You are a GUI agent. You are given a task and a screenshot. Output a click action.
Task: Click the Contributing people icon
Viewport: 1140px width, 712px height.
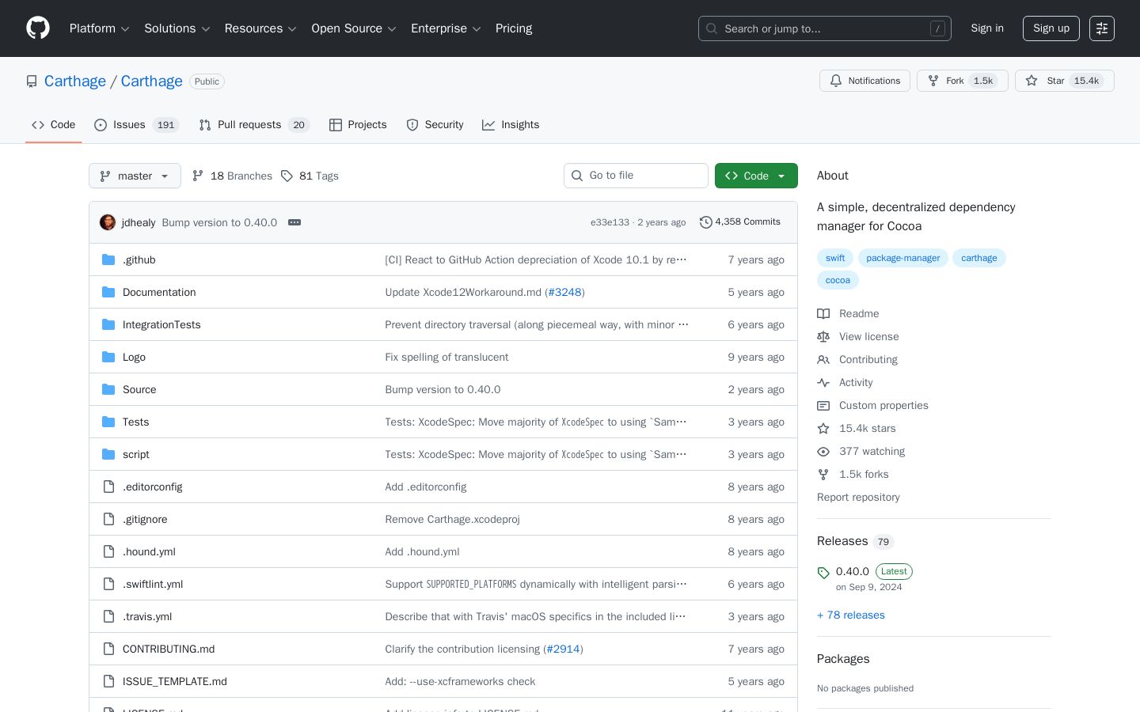click(823, 359)
